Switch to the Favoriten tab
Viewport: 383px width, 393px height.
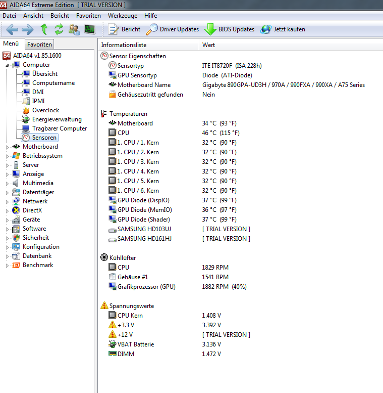click(x=39, y=45)
